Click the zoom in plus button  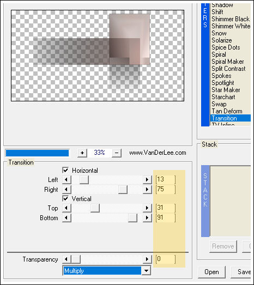coord(82,153)
